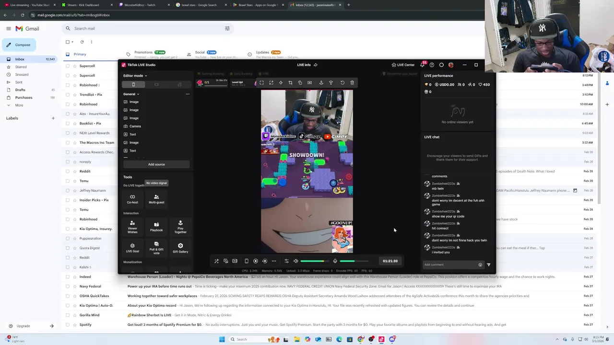
Task: Open Gmail Starred folder
Action: tap(21, 67)
